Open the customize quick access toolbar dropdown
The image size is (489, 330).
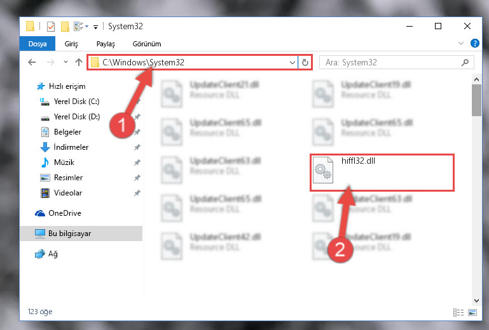(x=96, y=27)
